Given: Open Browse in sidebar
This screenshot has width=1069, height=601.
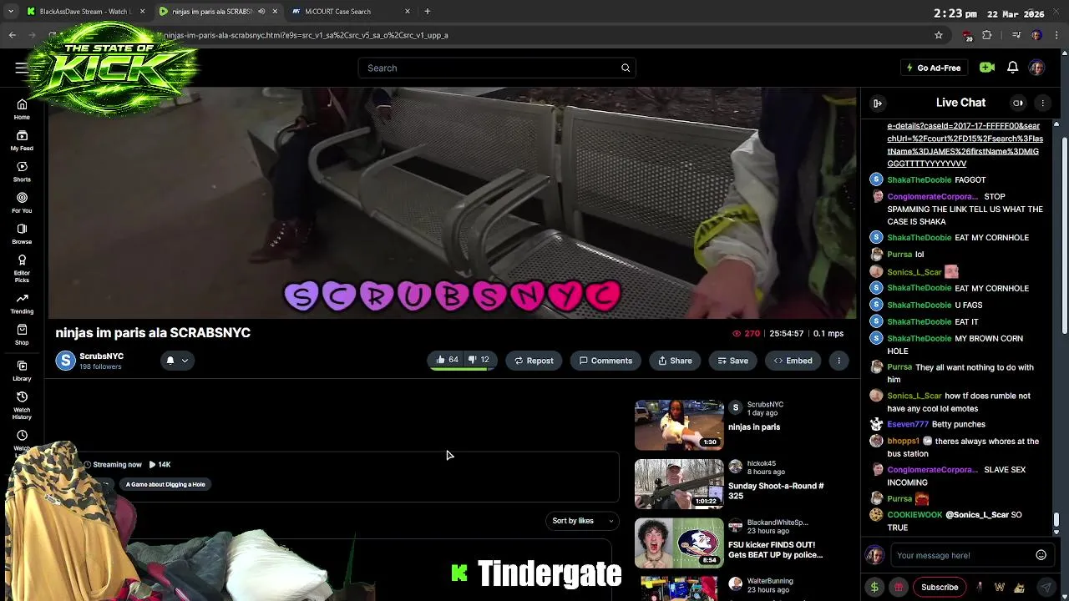Looking at the screenshot, I should coord(22,234).
